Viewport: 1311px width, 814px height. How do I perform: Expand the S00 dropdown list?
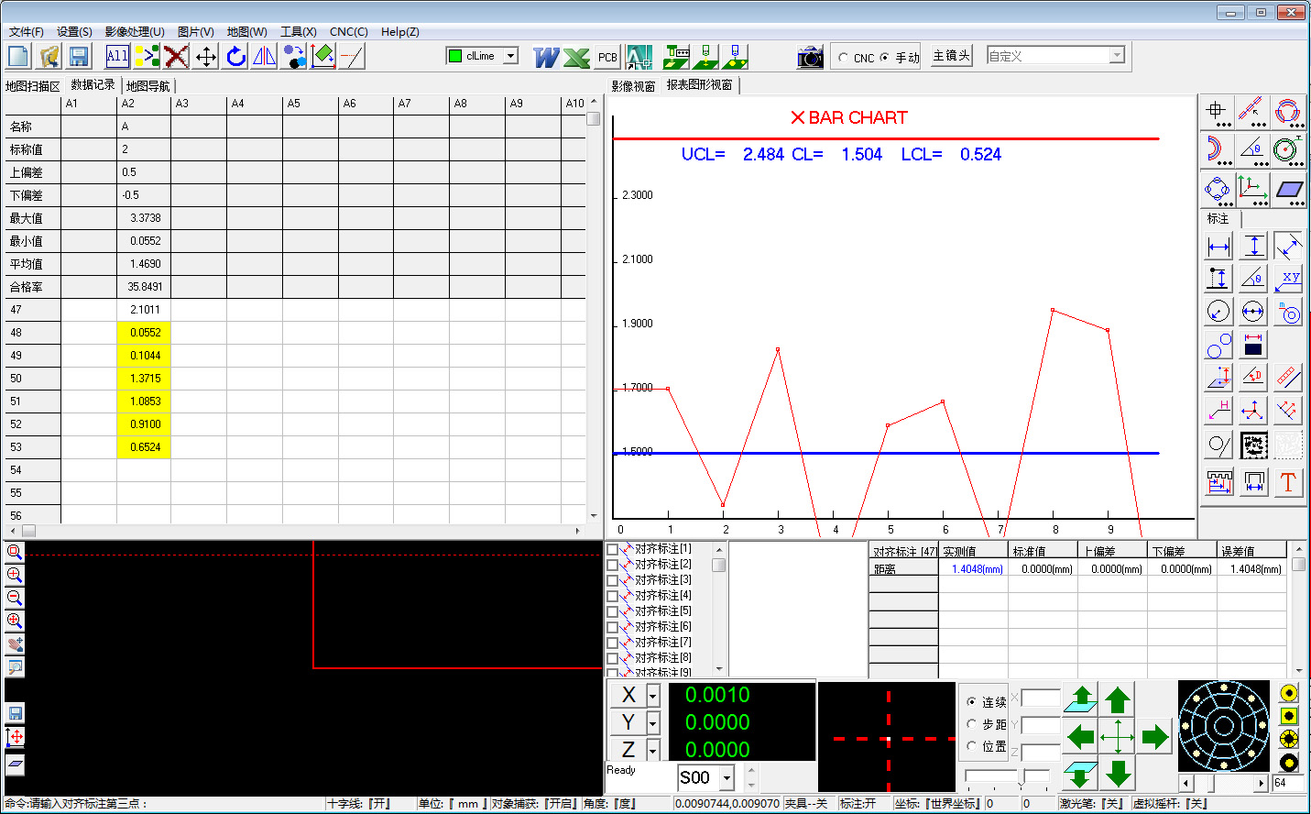pos(727,778)
